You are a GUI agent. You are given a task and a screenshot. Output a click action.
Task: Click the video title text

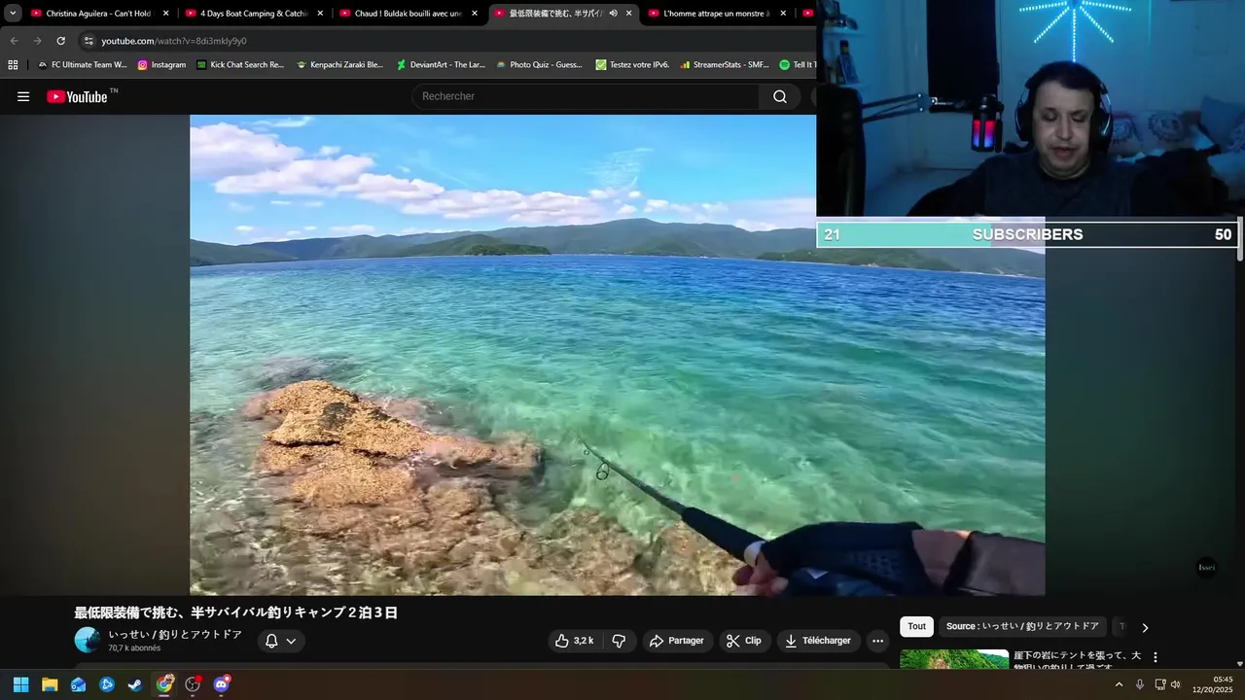[236, 612]
